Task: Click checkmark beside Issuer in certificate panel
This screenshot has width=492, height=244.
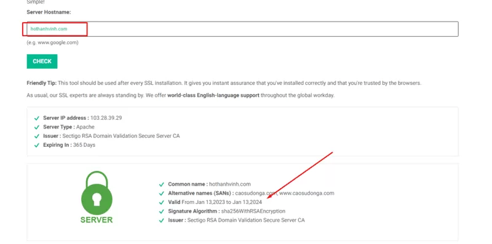Action: tap(162, 221)
